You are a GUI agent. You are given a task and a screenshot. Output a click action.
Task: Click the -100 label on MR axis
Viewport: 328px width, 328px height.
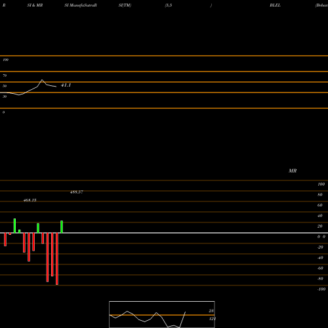[x=321, y=289]
